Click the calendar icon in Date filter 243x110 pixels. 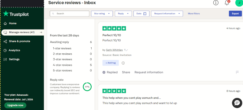pos(145,14)
